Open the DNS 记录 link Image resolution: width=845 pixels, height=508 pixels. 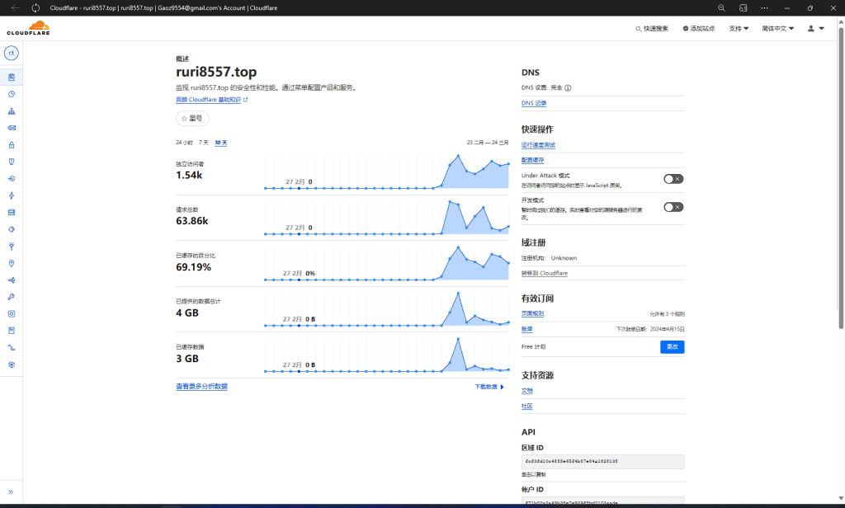[534, 103]
